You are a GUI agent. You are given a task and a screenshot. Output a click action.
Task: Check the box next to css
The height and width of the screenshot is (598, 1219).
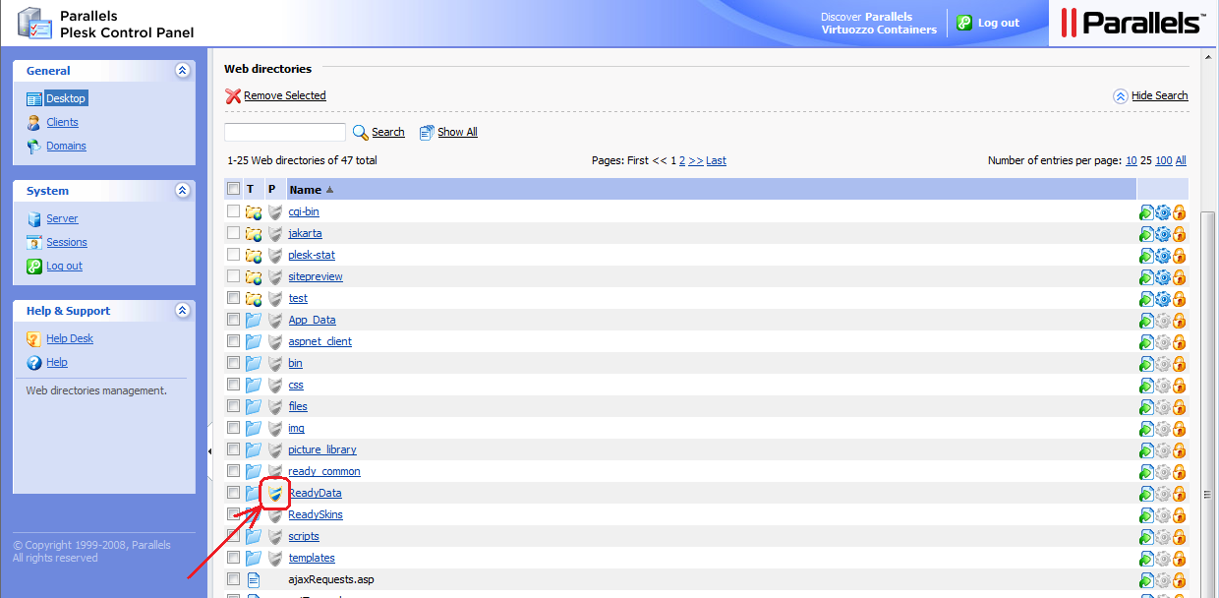click(x=233, y=385)
